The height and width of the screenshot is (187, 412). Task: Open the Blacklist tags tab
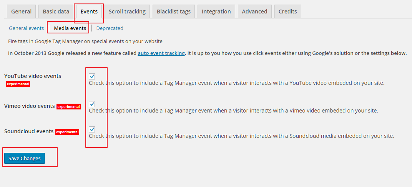tap(174, 12)
